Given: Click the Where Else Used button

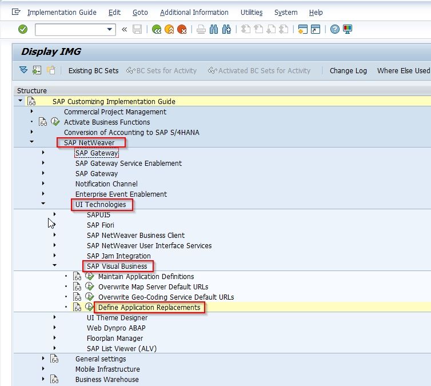Looking at the screenshot, I should [404, 71].
